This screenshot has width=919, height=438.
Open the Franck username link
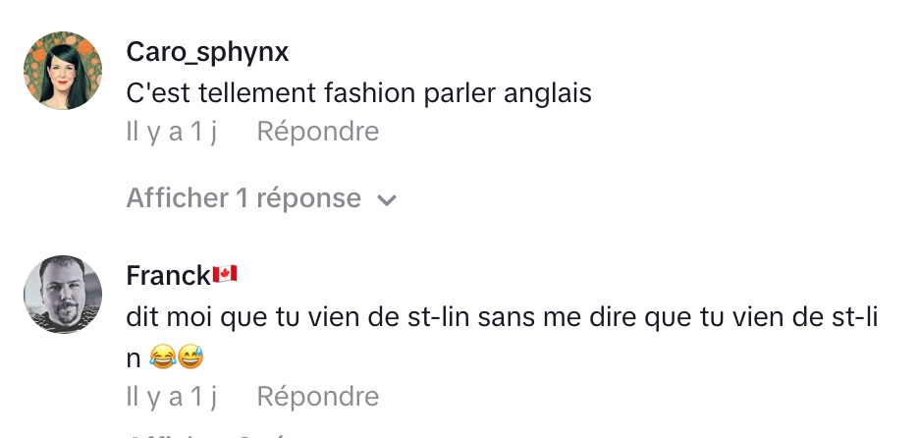[168, 276]
